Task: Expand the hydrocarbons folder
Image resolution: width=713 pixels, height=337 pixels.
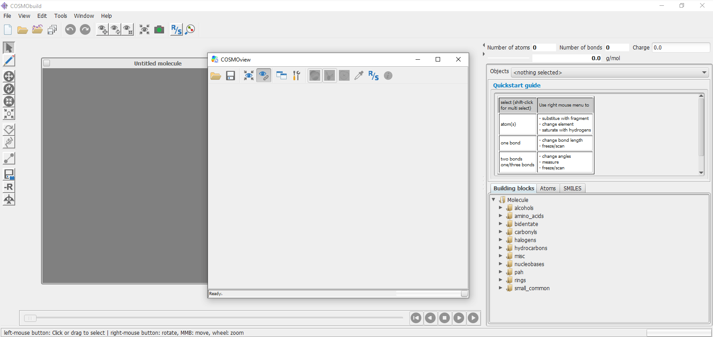Action: [500, 248]
